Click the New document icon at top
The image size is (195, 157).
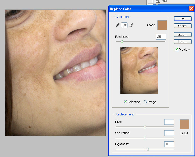(158, 2)
